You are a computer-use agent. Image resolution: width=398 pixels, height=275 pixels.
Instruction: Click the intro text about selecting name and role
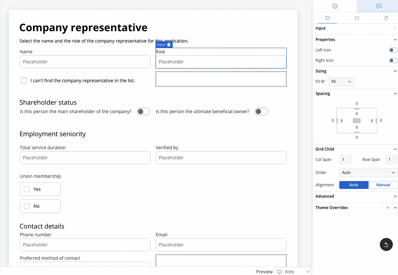(104, 41)
